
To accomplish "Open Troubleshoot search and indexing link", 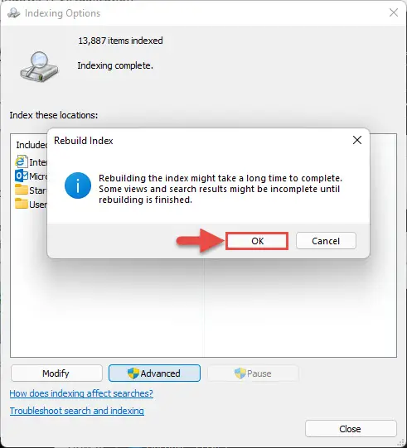I will pos(76,411).
